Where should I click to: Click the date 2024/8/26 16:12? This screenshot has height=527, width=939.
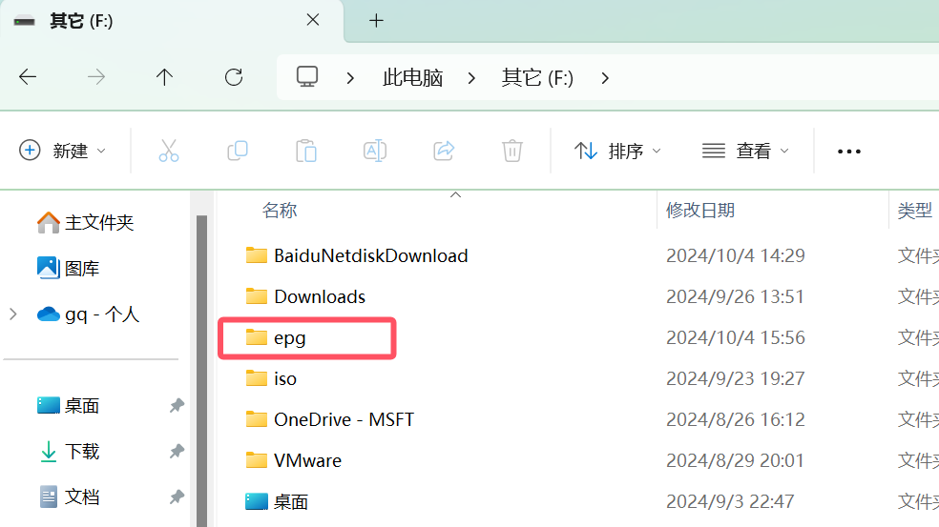coord(736,419)
